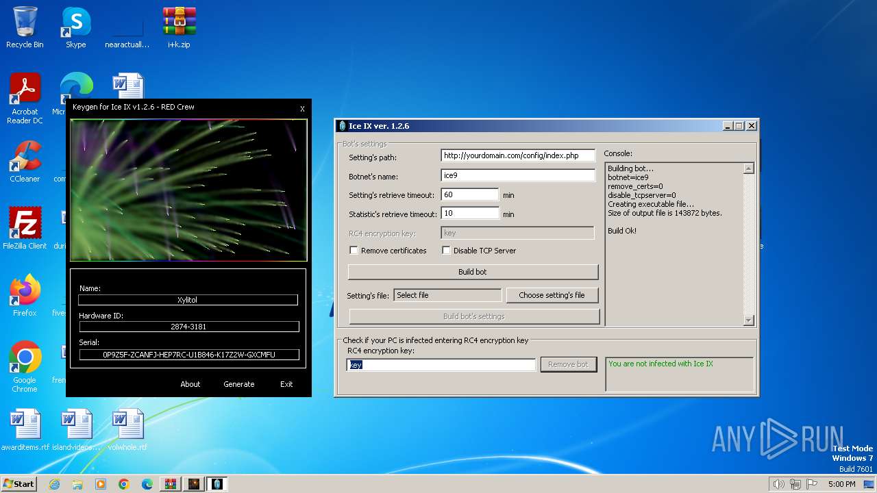
Task: Click the Statistic's retrieve timeout field
Action: [470, 214]
